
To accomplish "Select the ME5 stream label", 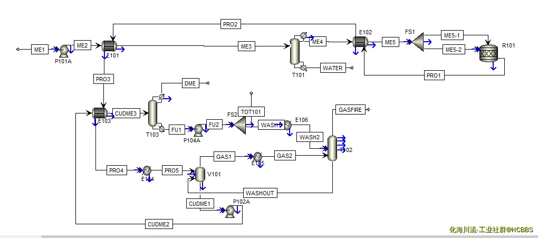I will pyautogui.click(x=390, y=42).
